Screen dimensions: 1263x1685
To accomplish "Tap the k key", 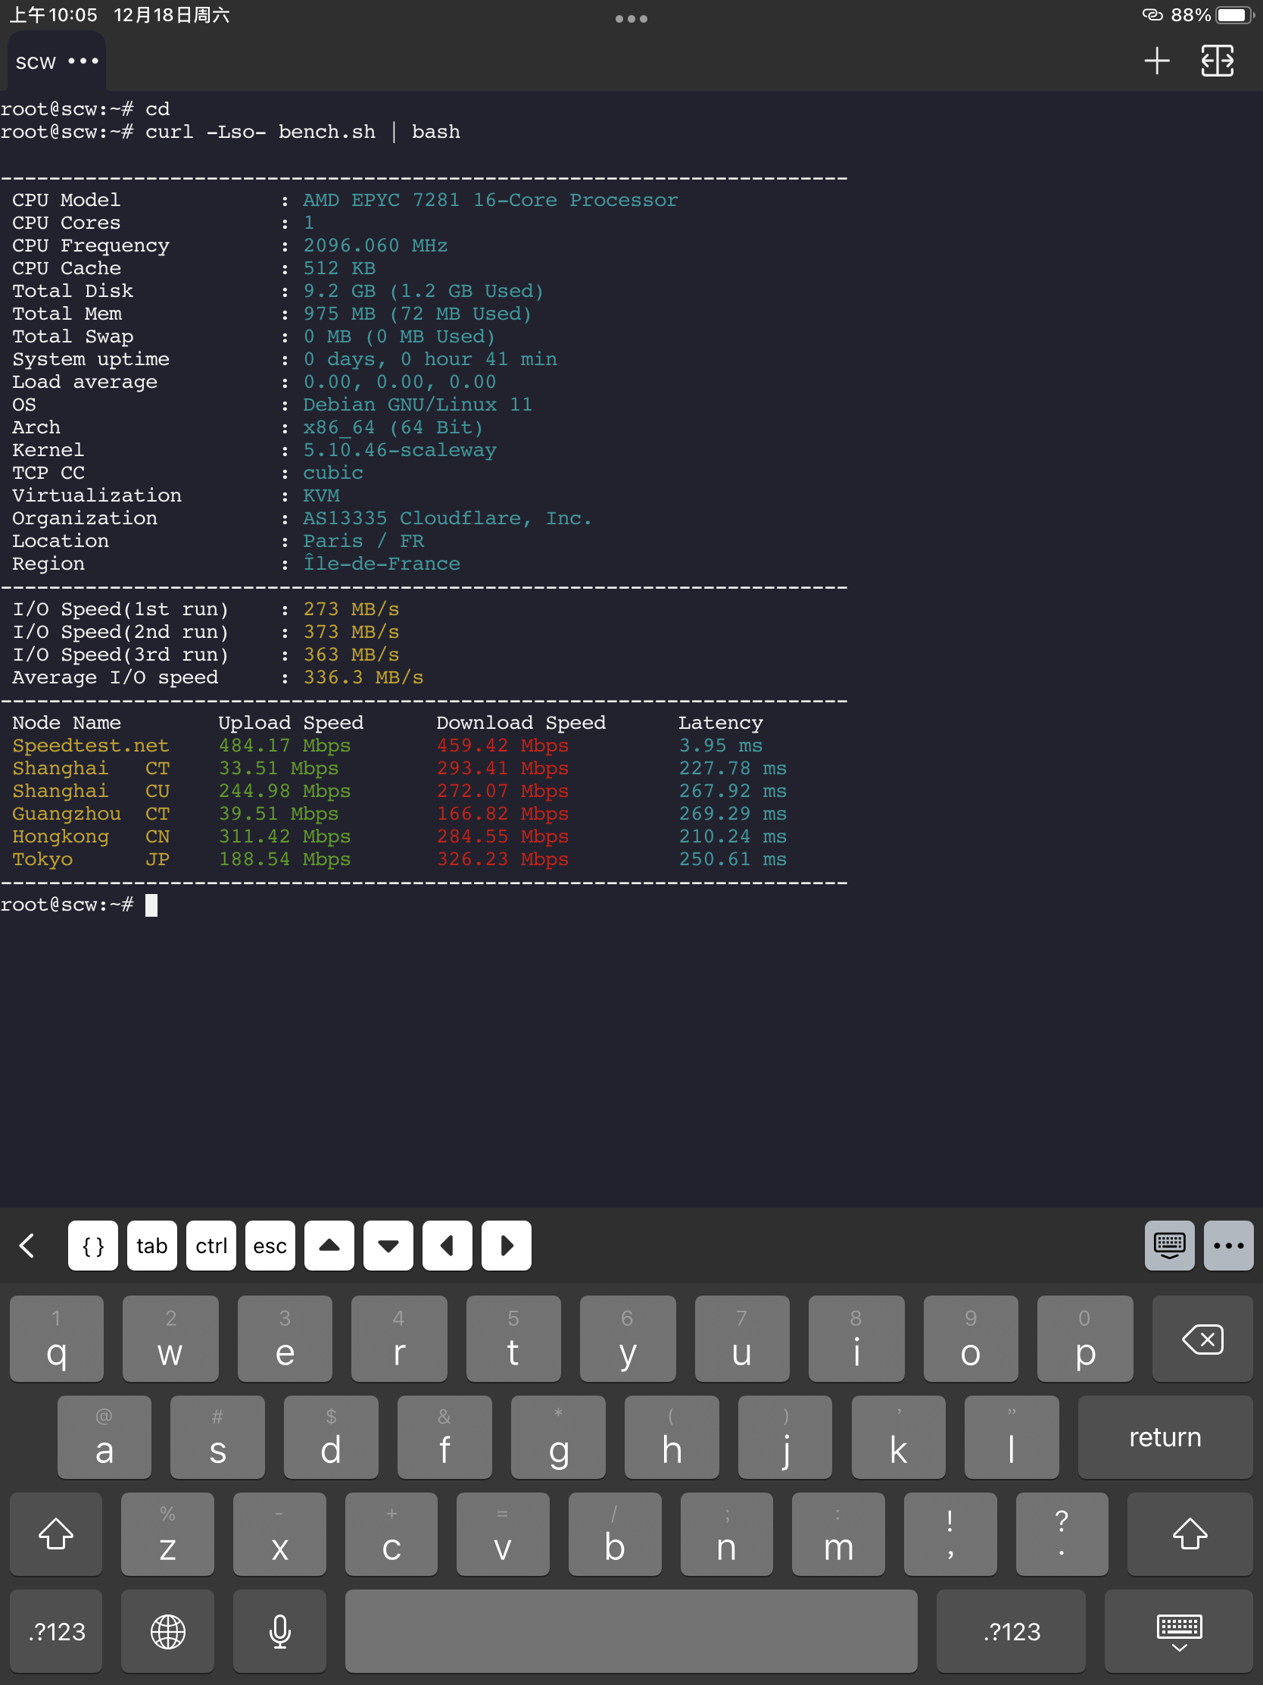I will [x=898, y=1436].
